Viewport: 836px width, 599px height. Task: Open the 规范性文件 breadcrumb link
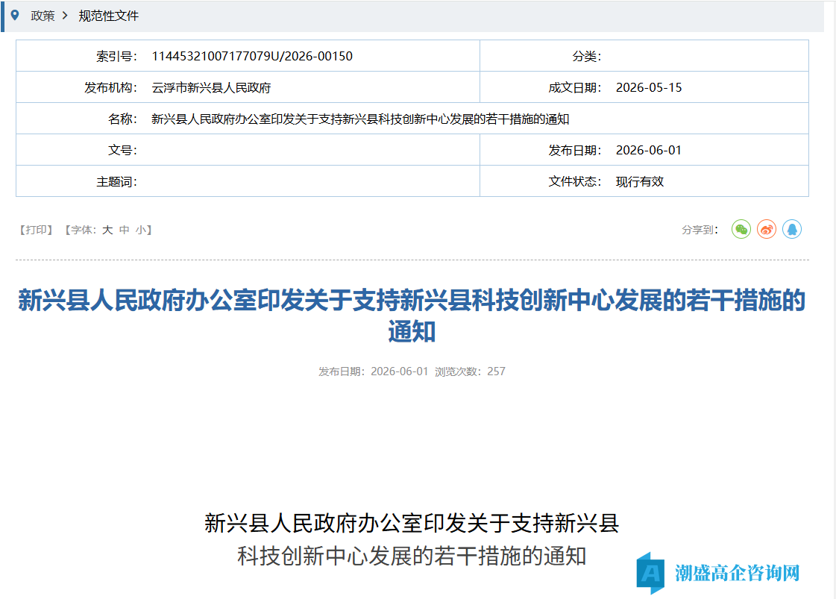click(108, 16)
